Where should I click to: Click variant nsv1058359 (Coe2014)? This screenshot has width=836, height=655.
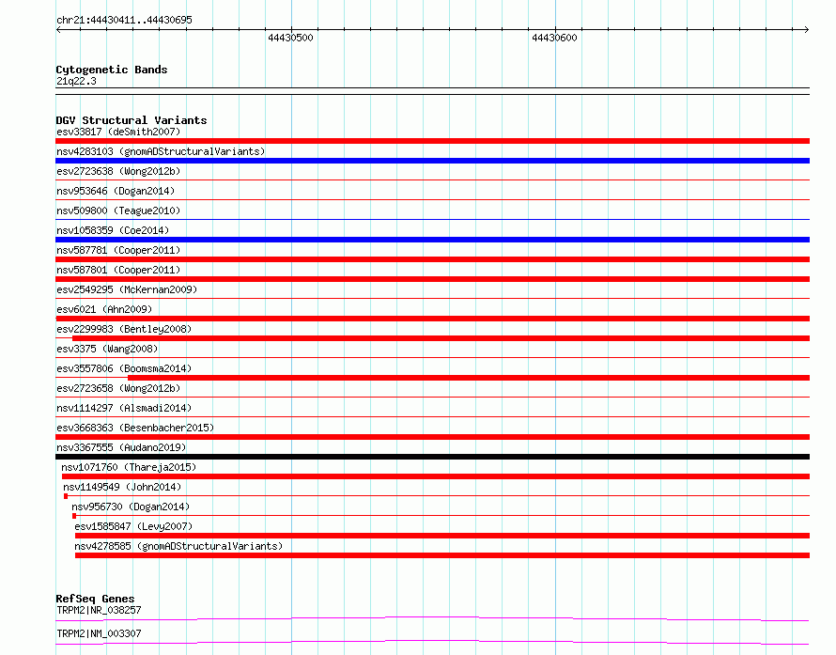[x=113, y=230]
